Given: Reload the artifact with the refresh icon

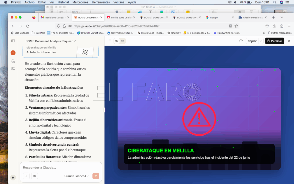Looking at the screenshot, I should pyautogui.click(x=241, y=41).
